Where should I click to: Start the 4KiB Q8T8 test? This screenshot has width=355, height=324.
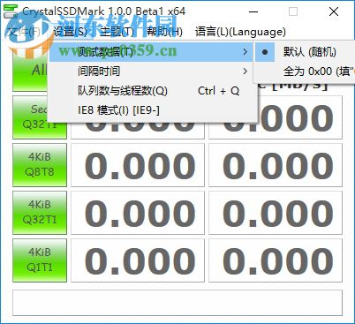[40, 165]
